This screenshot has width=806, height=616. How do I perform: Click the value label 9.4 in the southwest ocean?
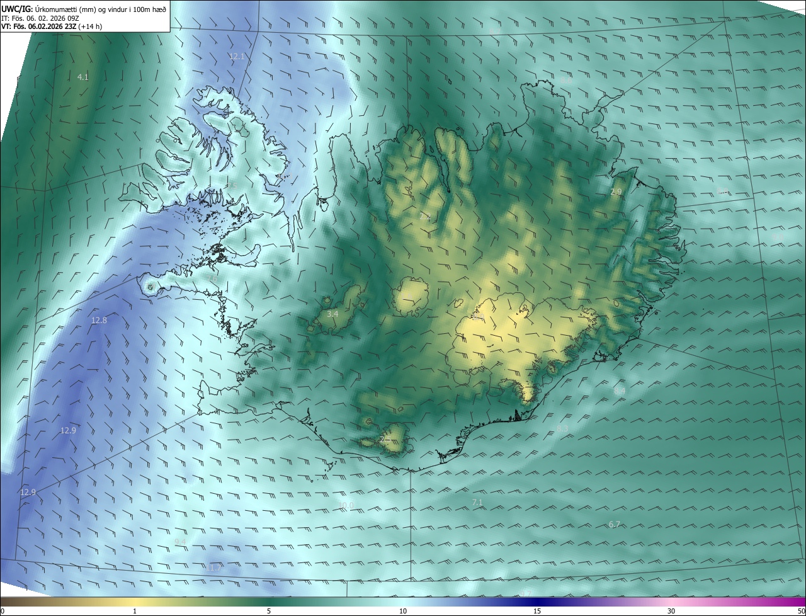[180, 542]
